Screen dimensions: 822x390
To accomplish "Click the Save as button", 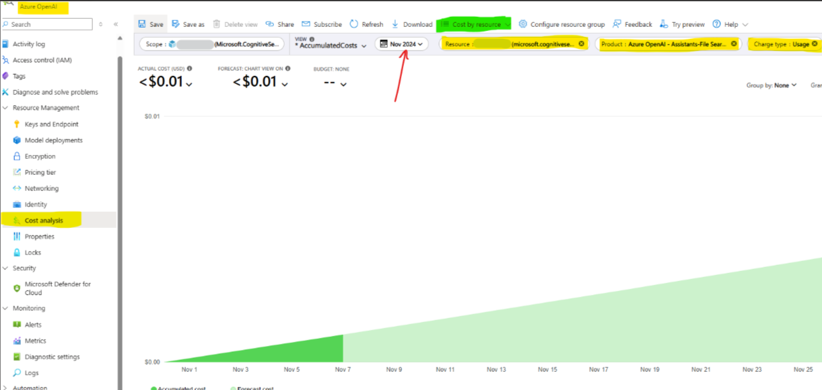I will coord(188,24).
